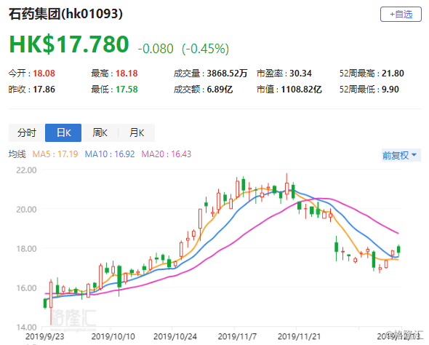Click the 石药集团(hk01093) stock title
Screen dimensions: 429x345
(x=65, y=14)
